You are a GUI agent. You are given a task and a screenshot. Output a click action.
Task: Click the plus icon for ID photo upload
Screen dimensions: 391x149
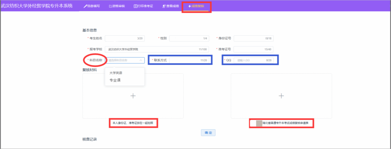pos(133,96)
